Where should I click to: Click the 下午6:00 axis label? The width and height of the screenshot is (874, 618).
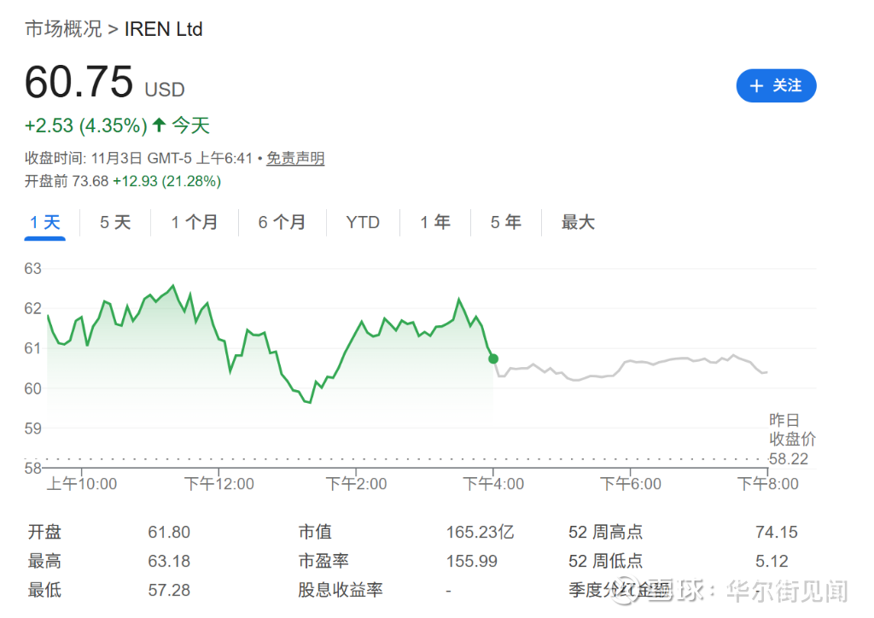[x=631, y=484]
